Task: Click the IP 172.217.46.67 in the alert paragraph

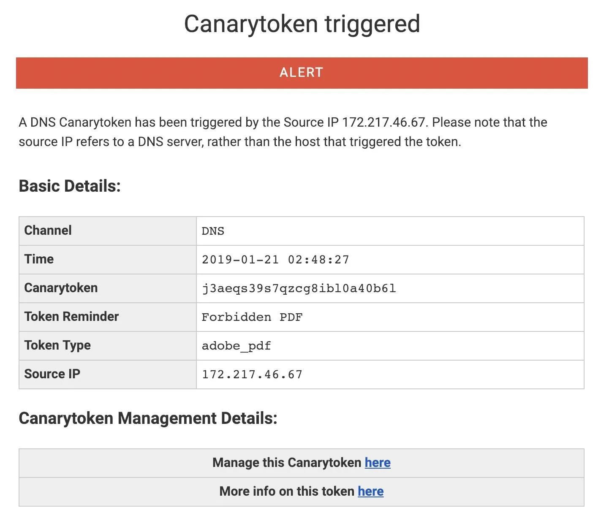Action: tap(384, 122)
